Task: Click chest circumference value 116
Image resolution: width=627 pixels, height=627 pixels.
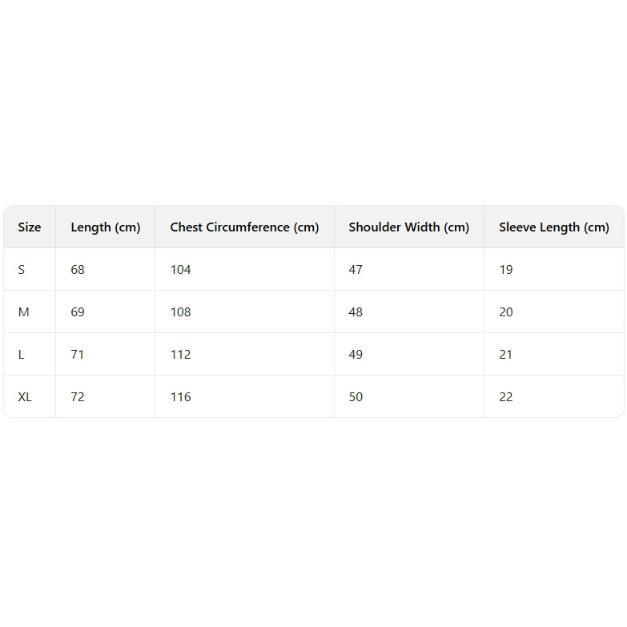Action: pos(181,397)
